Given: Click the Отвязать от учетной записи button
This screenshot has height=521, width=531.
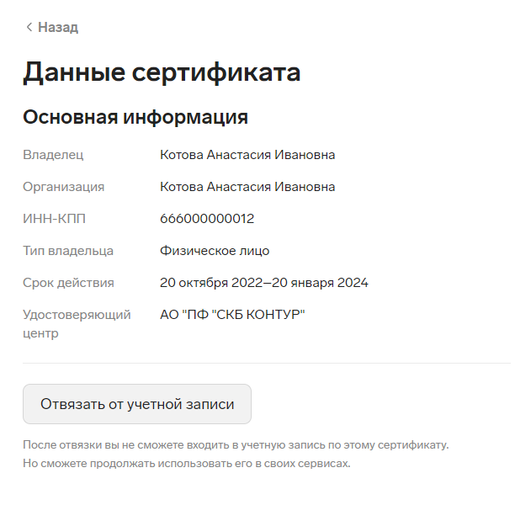Looking at the screenshot, I should 137,404.
